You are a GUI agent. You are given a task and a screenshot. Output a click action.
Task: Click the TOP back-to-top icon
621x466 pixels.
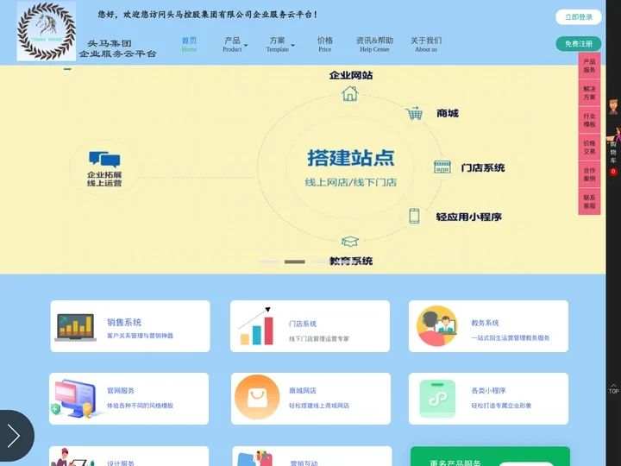coord(613,388)
